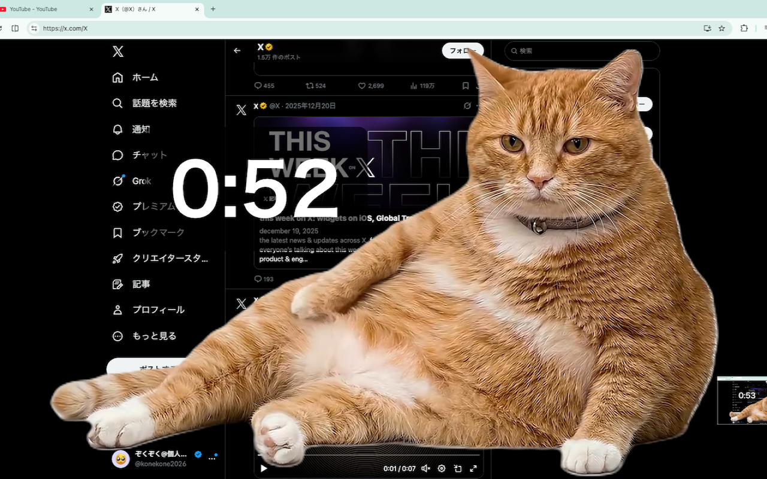Reply to the post showing 455 replies

tap(258, 86)
